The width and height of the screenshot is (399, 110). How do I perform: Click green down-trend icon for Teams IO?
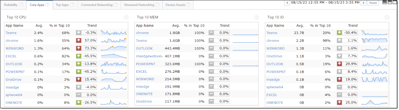click(x=340, y=33)
